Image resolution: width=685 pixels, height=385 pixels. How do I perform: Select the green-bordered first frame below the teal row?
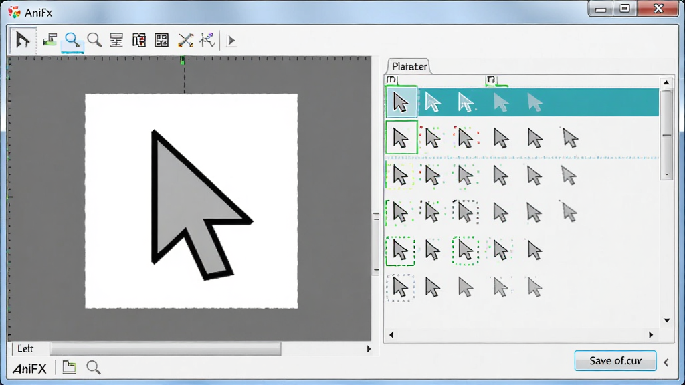click(401, 138)
